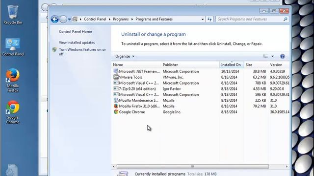Screen dimensions: 314x176
Task: Open Turn Windows features on or off
Action: (x=82, y=52)
